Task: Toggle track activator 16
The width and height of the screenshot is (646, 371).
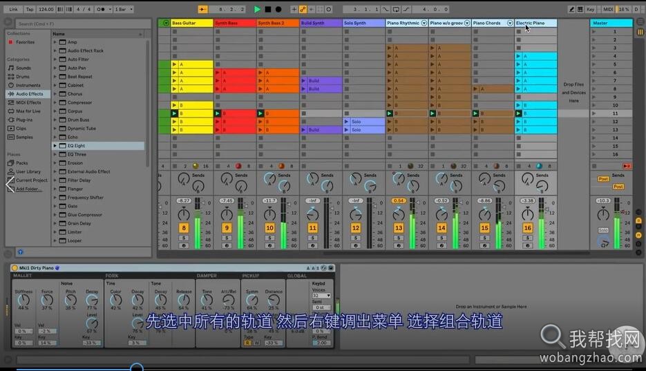Action: [527, 228]
